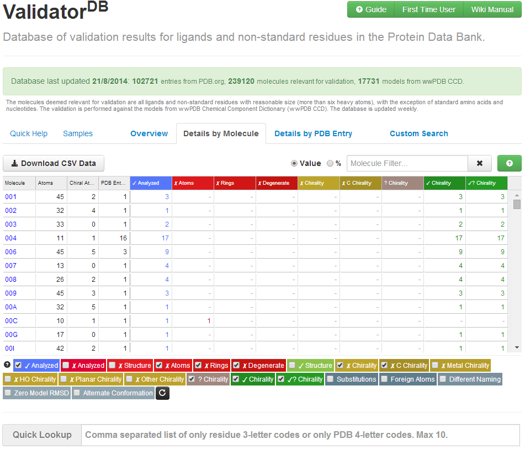Click the ValidatorDB site title
This screenshot has width=525, height=450.
[x=56, y=10]
